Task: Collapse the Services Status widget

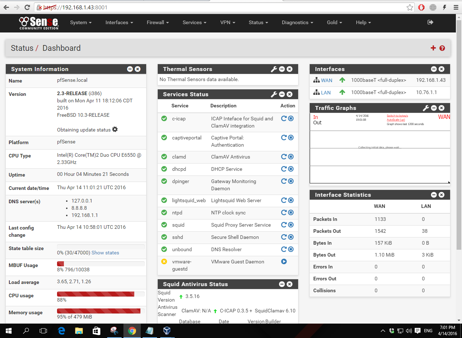Action: 282,94
